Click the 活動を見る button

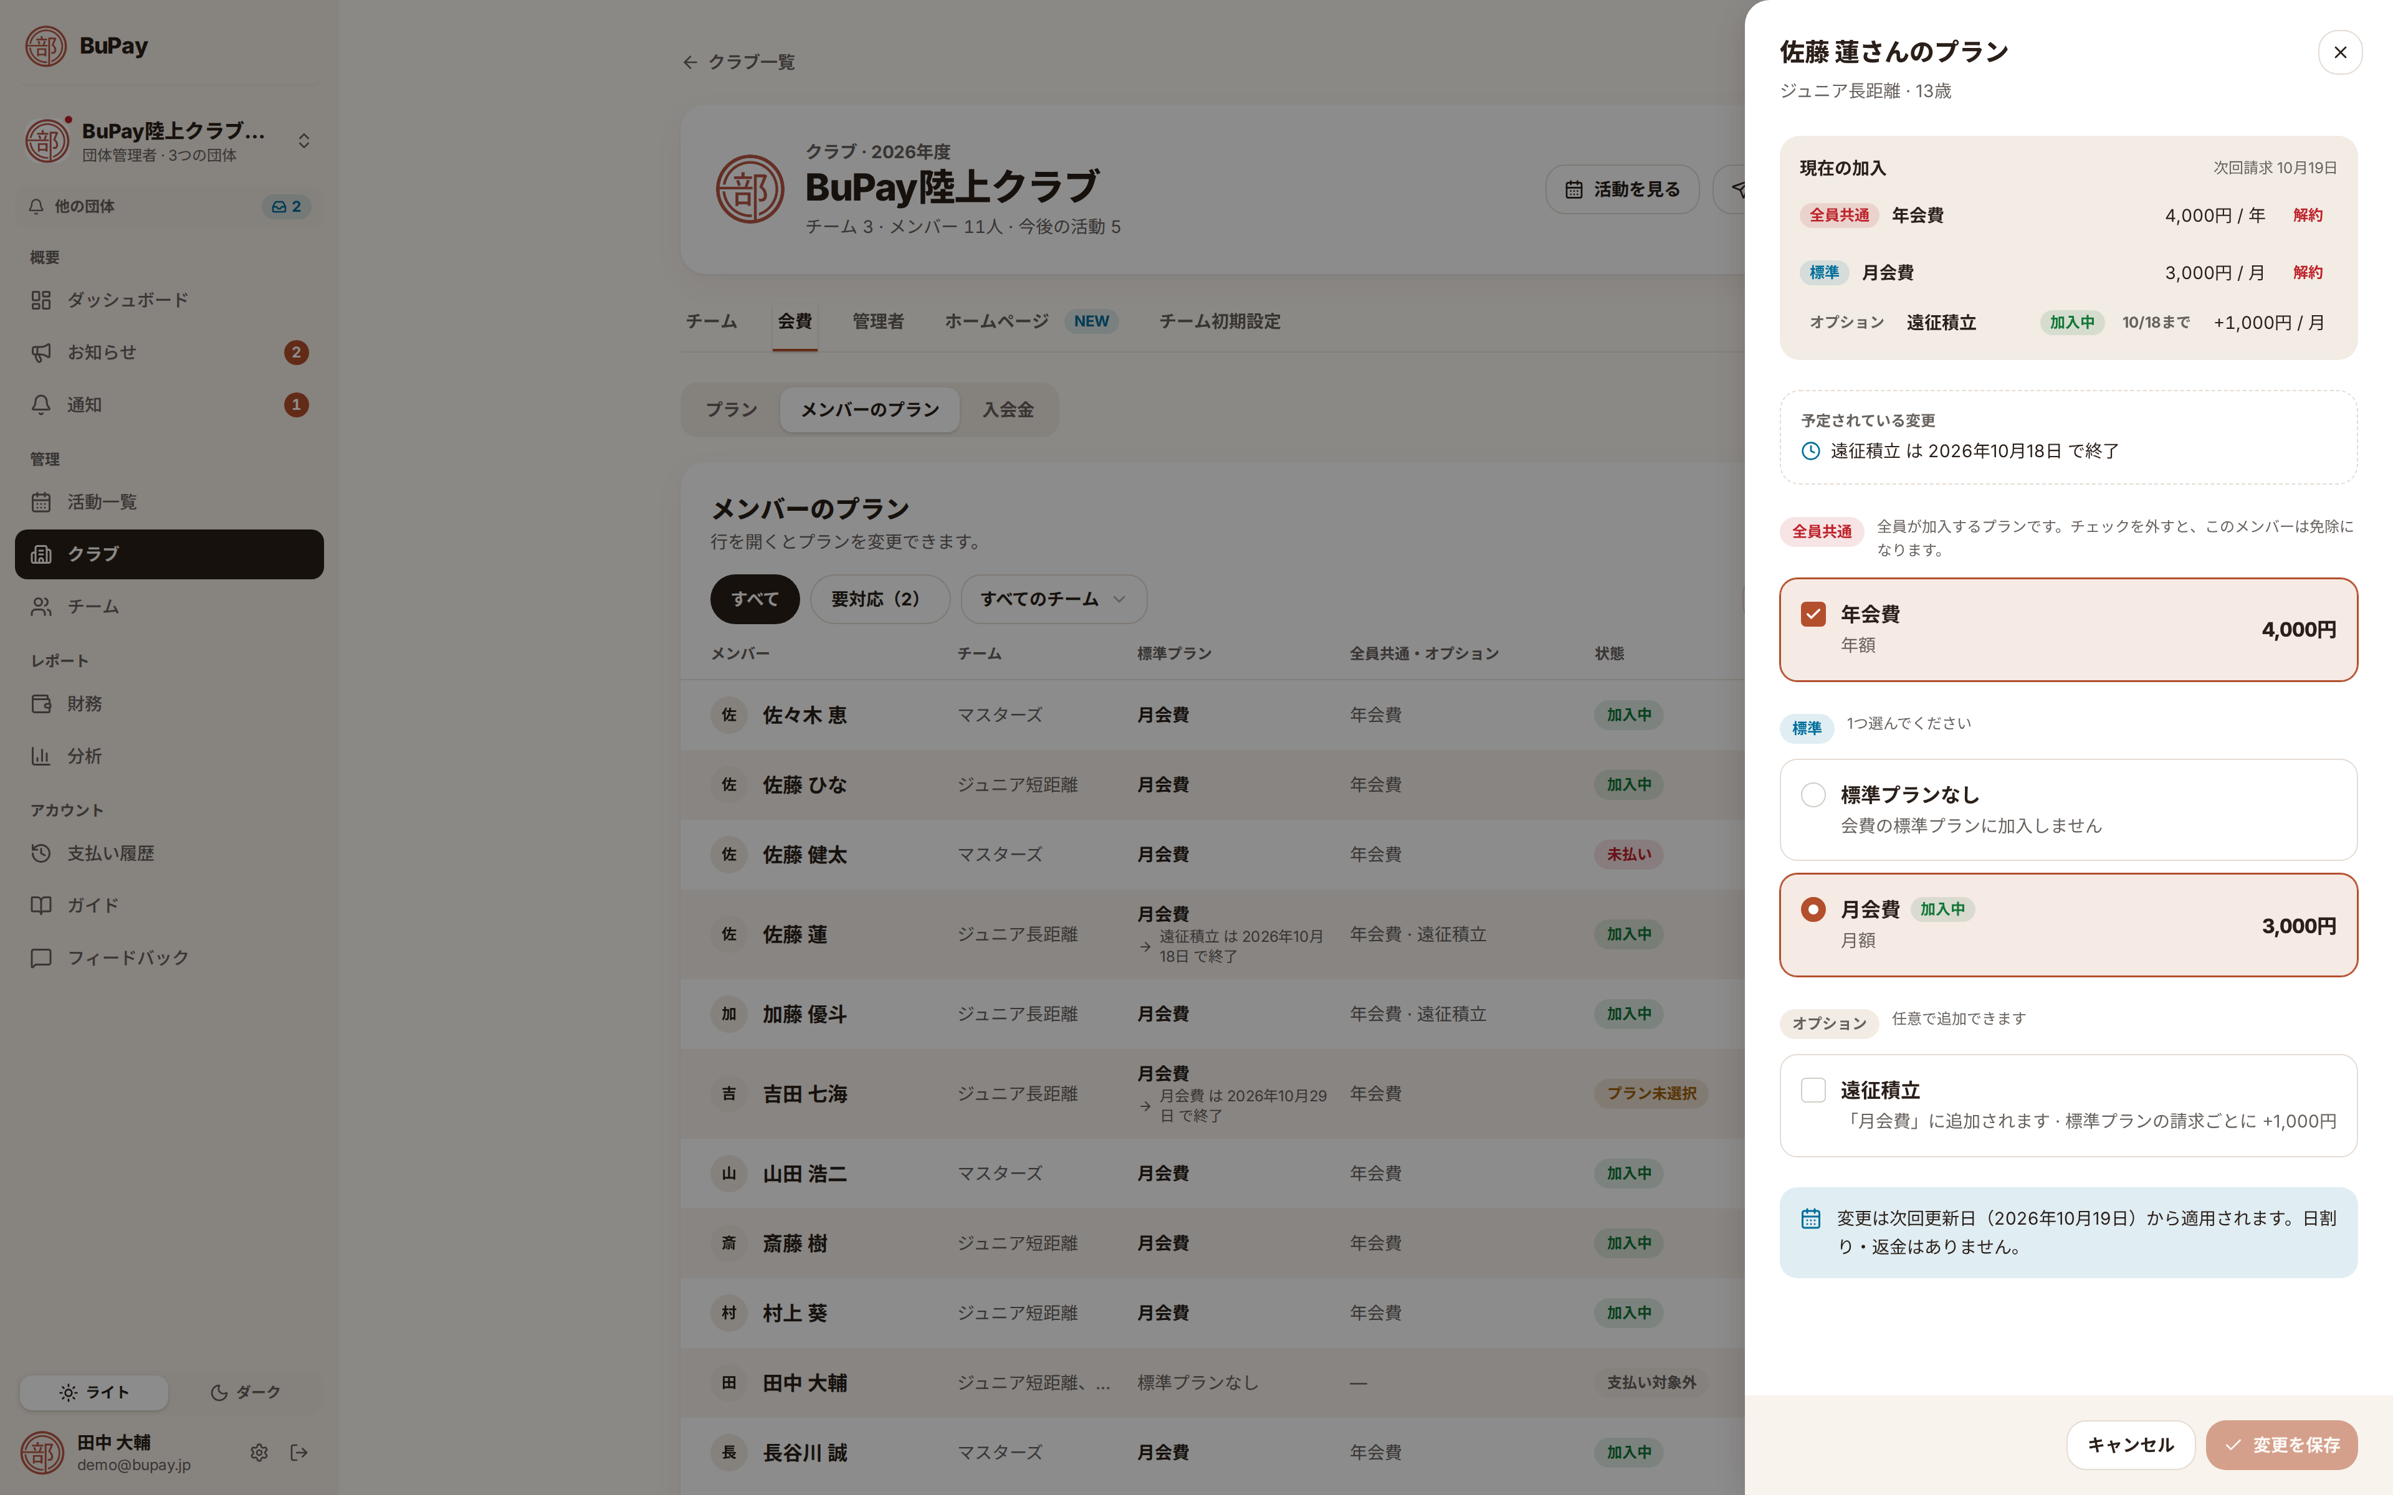pyautogui.click(x=1622, y=190)
